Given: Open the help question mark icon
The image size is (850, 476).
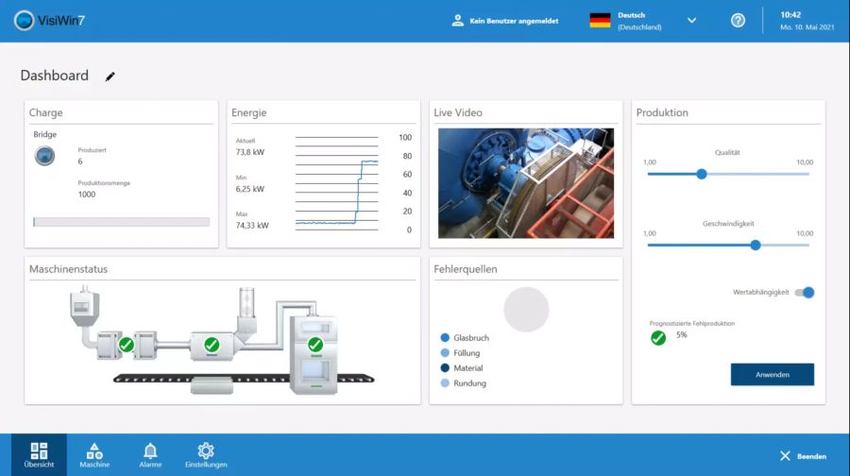Looking at the screenshot, I should [x=738, y=21].
